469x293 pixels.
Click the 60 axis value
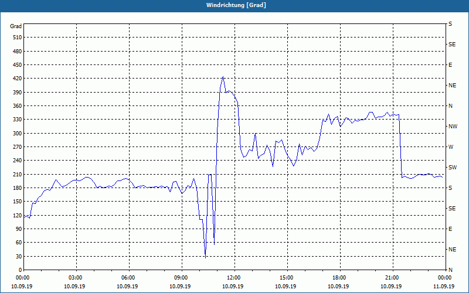tap(19, 243)
